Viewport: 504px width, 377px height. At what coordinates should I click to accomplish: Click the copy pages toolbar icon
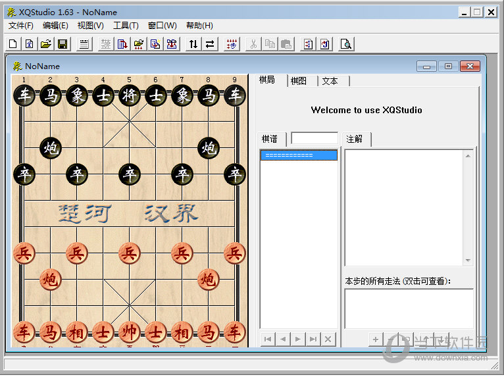[x=270, y=43]
